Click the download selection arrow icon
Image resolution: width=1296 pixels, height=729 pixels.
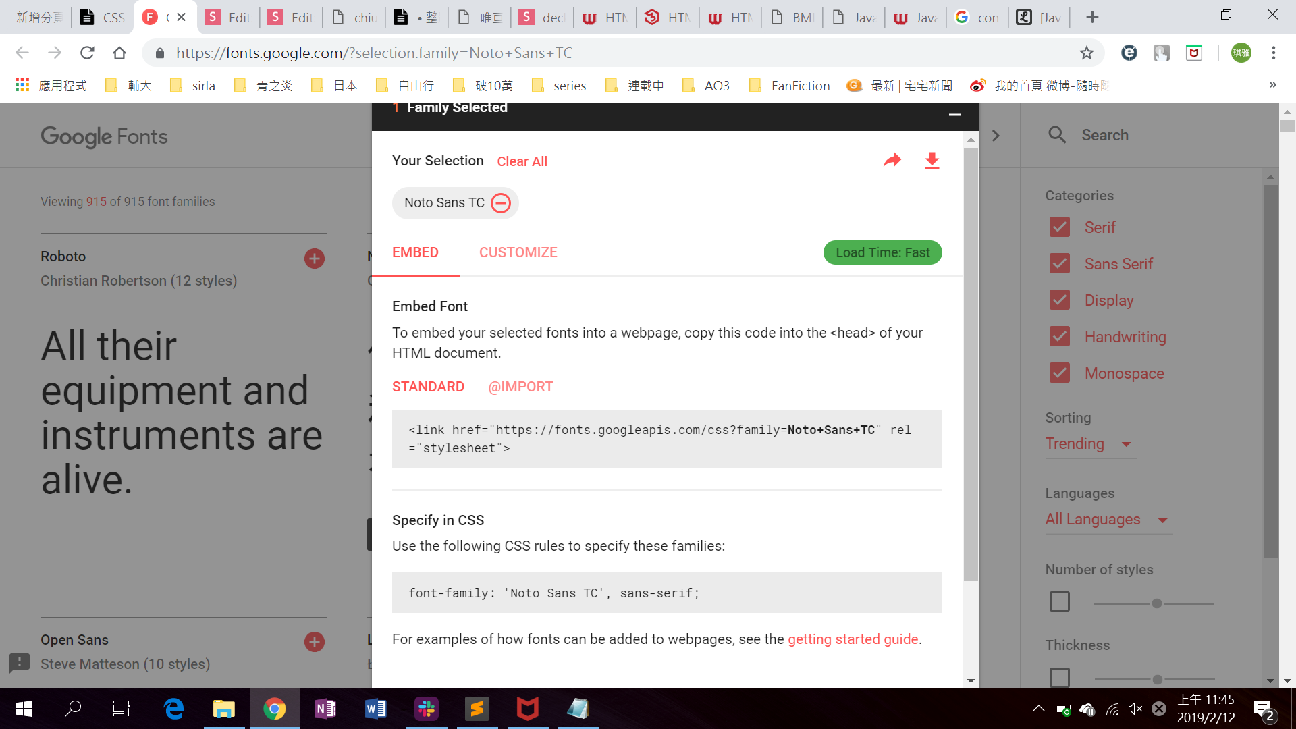pyautogui.click(x=932, y=161)
